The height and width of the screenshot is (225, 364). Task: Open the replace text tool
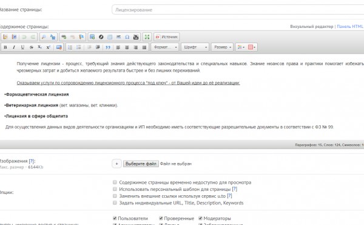pyautogui.click(x=53, y=36)
